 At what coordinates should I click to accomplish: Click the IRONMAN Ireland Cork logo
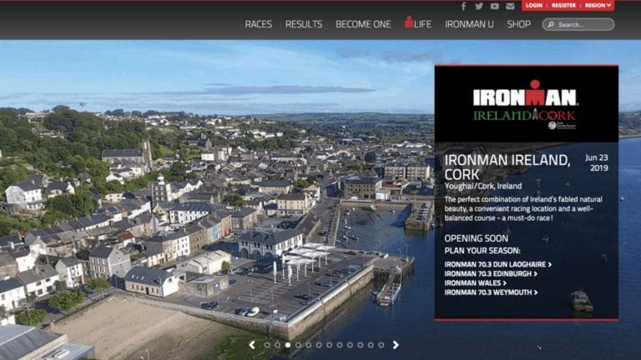click(x=526, y=104)
